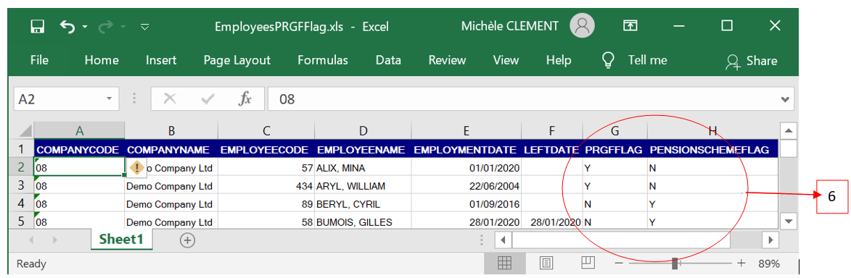Image resolution: width=851 pixels, height=278 pixels.
Task: Undo the last action
Action: (67, 26)
